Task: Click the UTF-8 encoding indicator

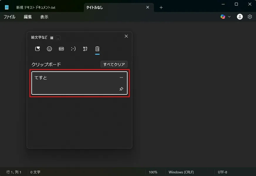Action: [x=222, y=172]
